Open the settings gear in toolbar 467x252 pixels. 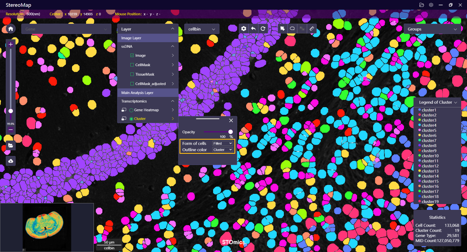[x=244, y=29]
